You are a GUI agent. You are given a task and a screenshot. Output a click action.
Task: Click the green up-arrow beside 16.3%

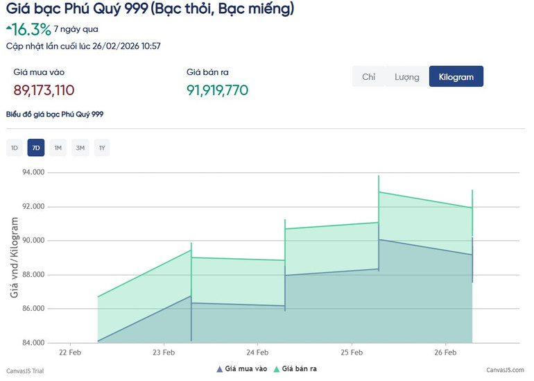pyautogui.click(x=8, y=28)
